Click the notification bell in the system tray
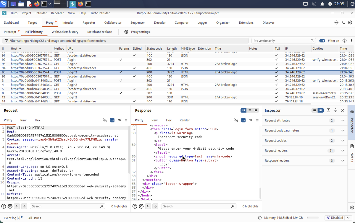The image size is (355, 223). [x=322, y=4]
